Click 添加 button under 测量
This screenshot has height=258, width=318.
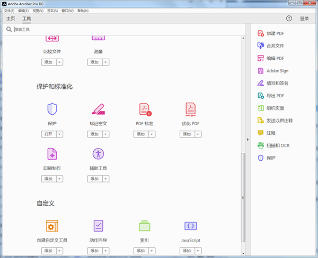(95, 62)
